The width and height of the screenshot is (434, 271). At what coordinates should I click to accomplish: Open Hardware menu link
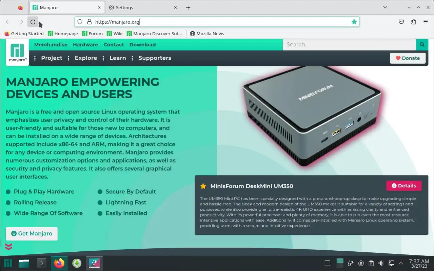[85, 45]
